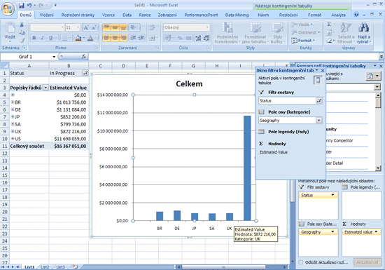Viewport: 385px width, 270px height.
Task: Click the Aktualizovat button
Action: pyautogui.click(x=367, y=262)
